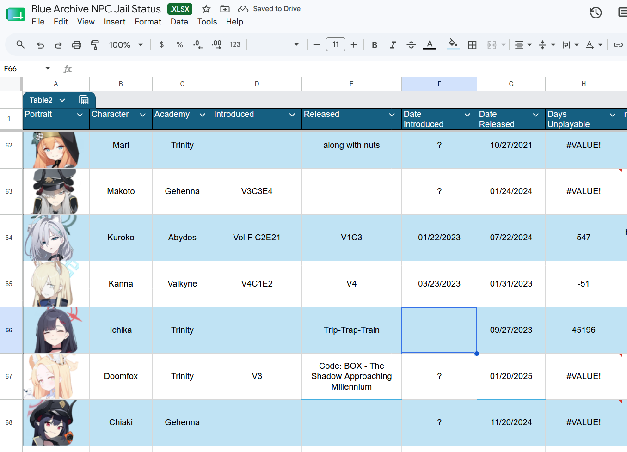
Task: Undo the last action
Action: click(41, 45)
